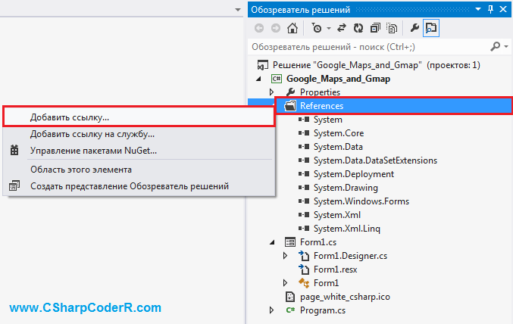Select the Form1.Designer.cs file
The height and width of the screenshot is (324, 513).
[350, 256]
